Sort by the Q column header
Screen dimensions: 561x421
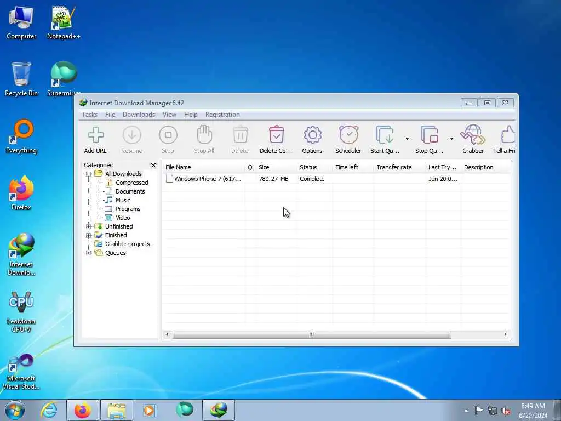pos(250,167)
